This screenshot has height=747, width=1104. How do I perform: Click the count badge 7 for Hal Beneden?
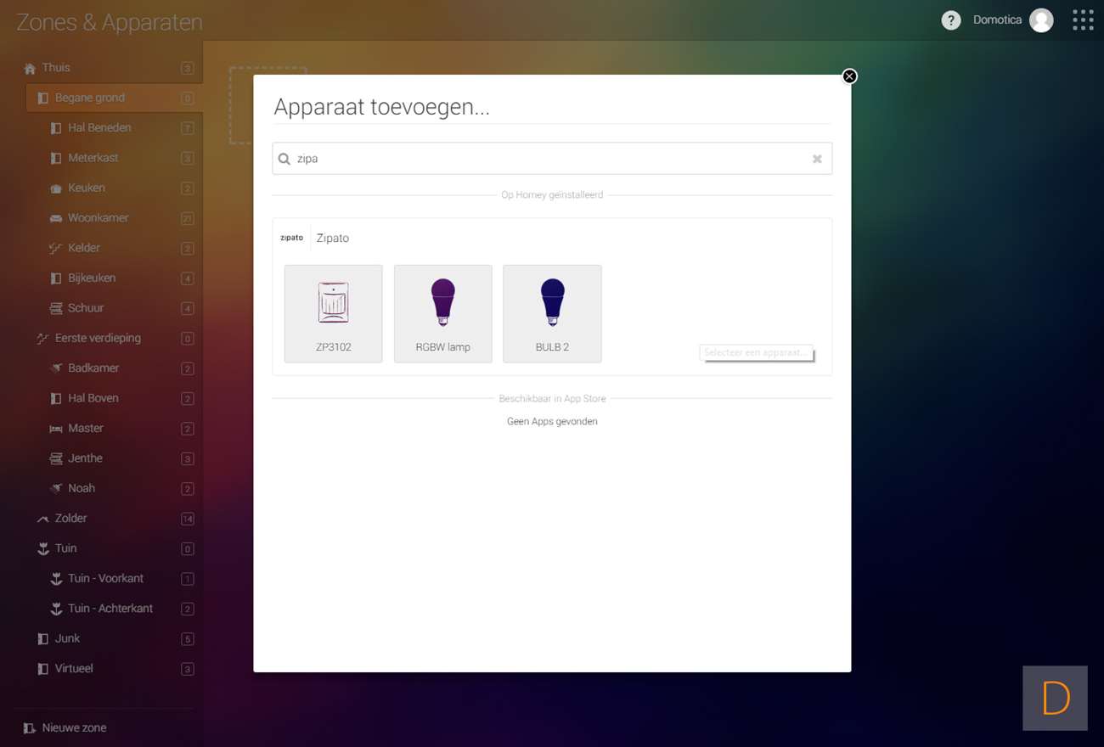pos(188,129)
